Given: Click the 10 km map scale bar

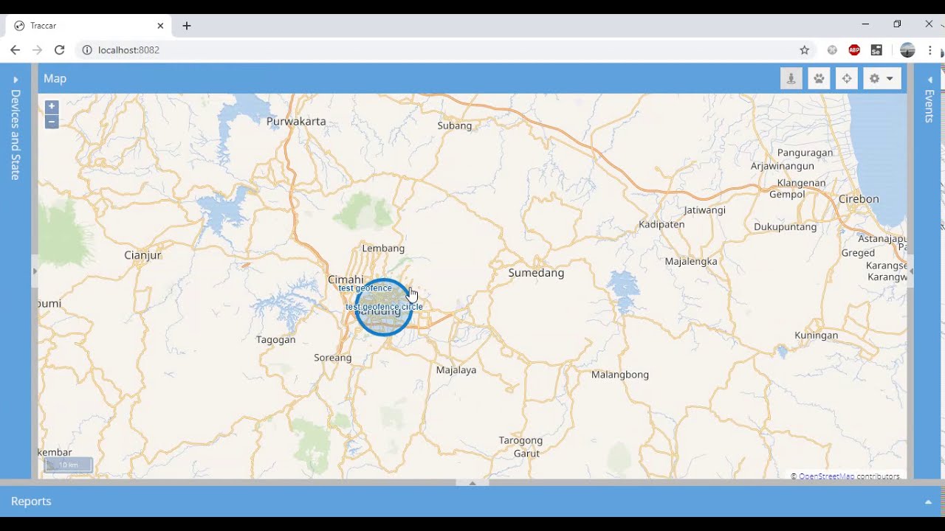Looking at the screenshot, I should click(x=69, y=465).
